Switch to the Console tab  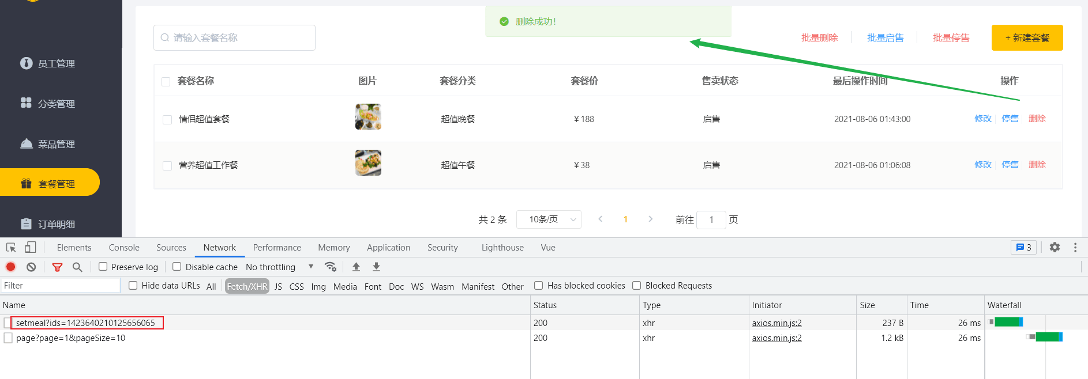pos(124,248)
